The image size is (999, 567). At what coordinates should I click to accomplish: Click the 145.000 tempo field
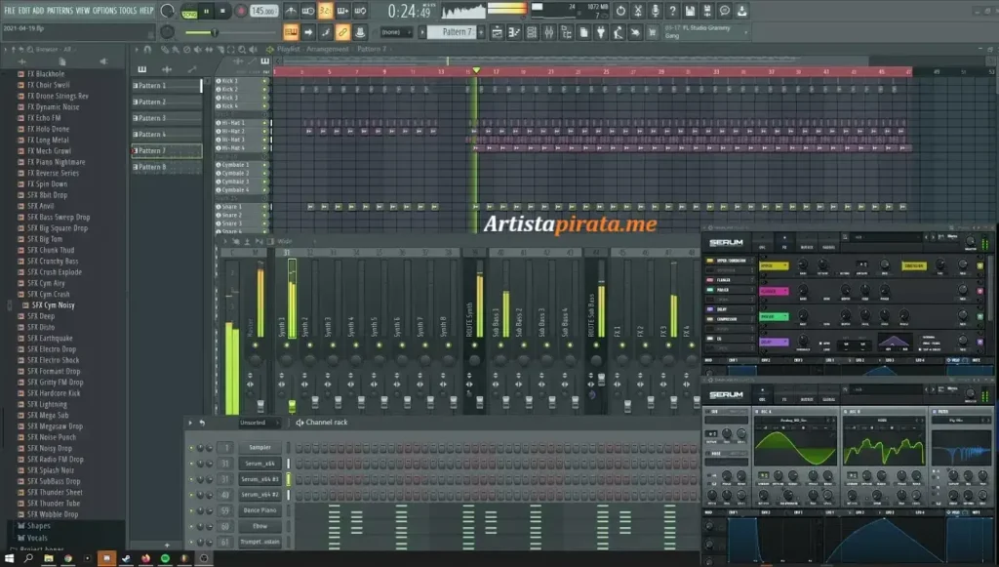[x=263, y=11]
